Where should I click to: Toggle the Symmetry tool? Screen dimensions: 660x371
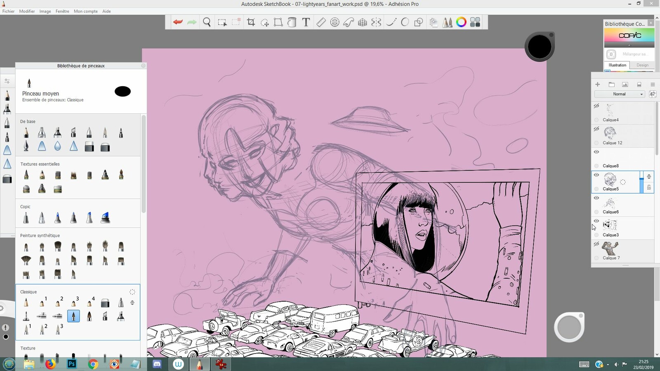click(x=376, y=22)
